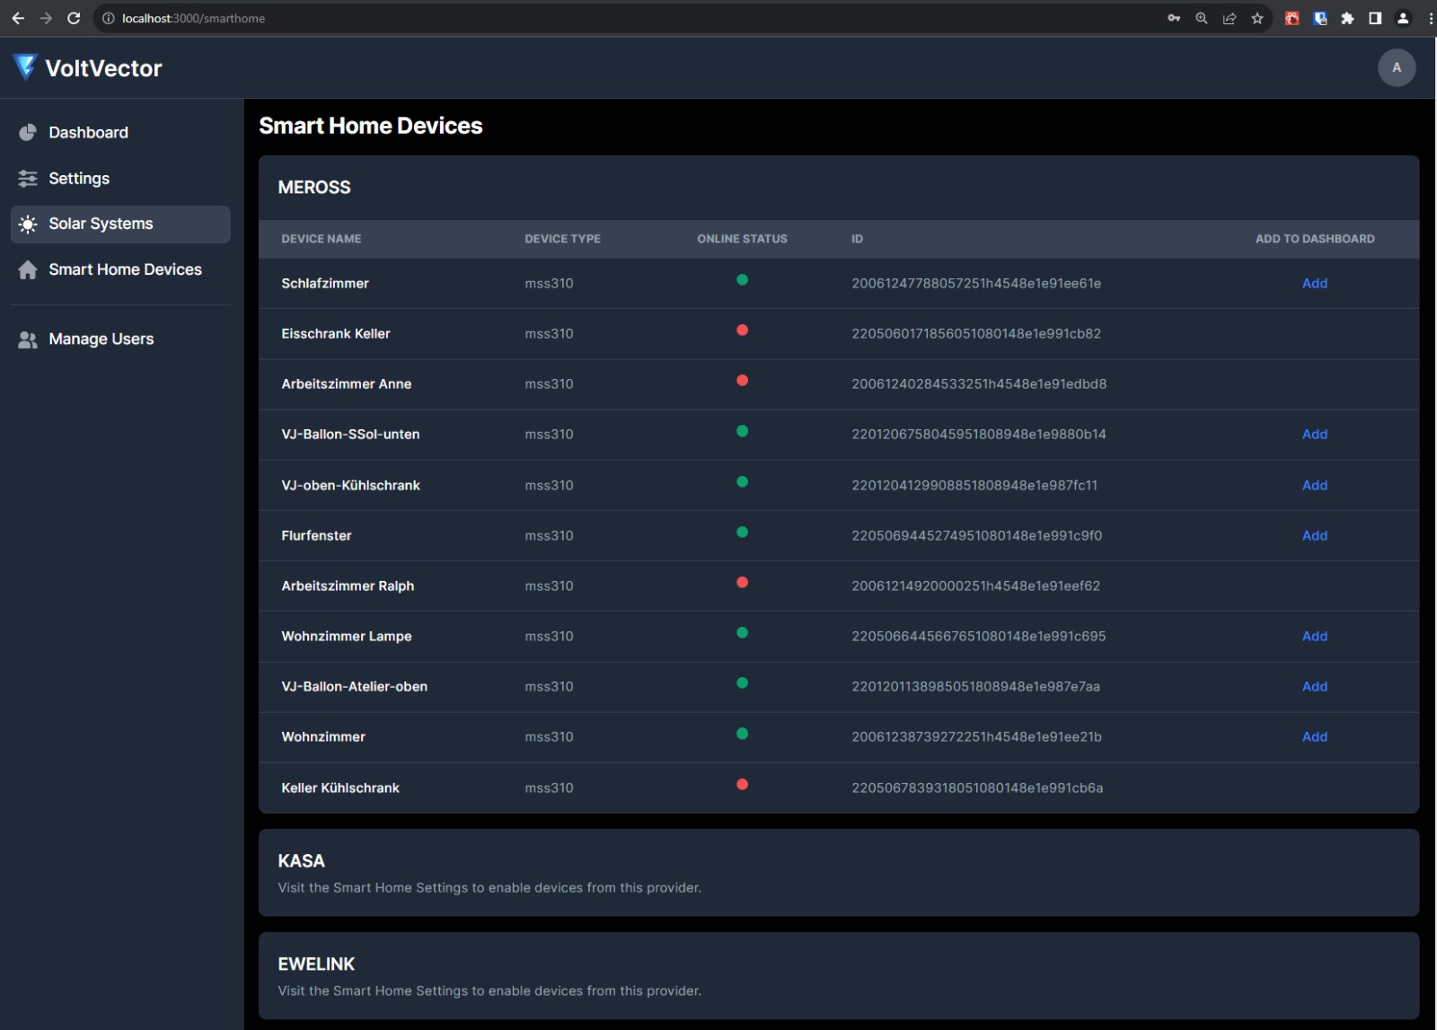Add VJ-Ballon-SSol-unten to the dashboard
Screen dimensions: 1437x1030
[x=1315, y=434]
